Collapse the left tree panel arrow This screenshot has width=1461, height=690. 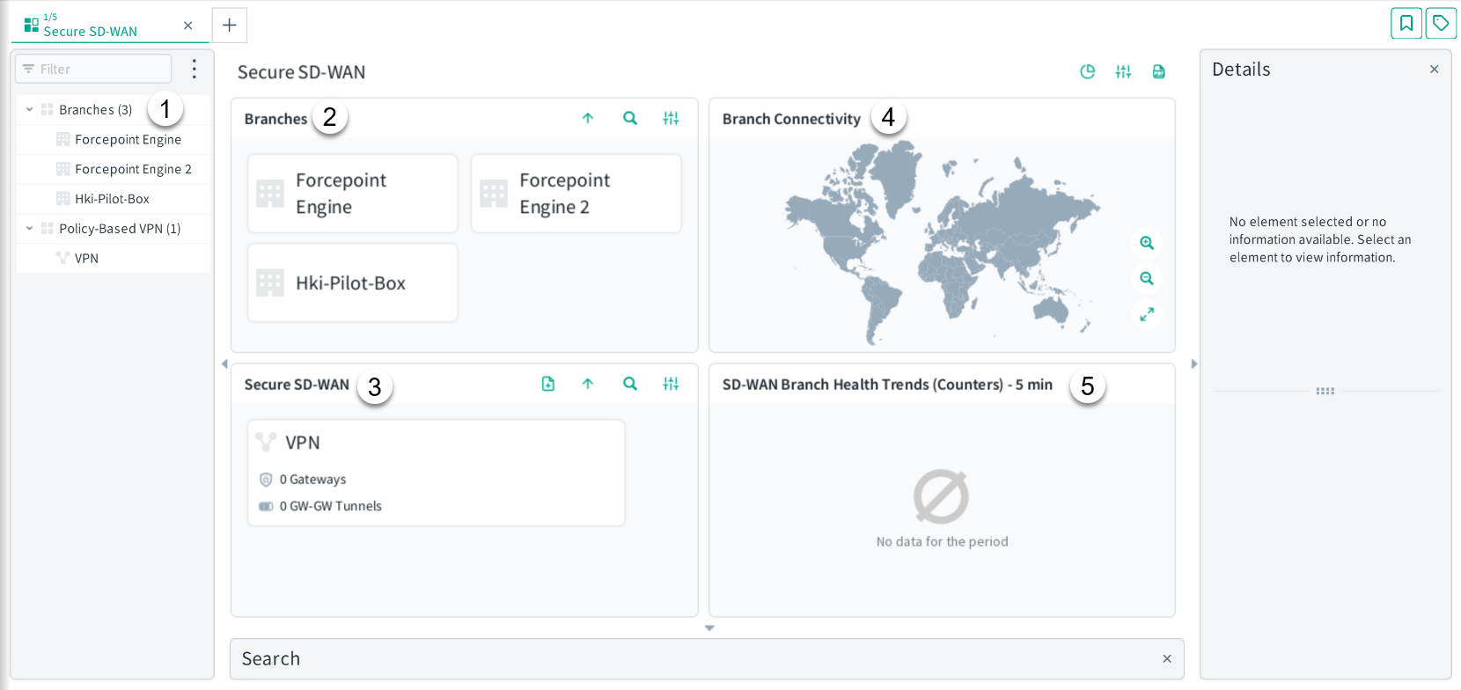coord(224,363)
